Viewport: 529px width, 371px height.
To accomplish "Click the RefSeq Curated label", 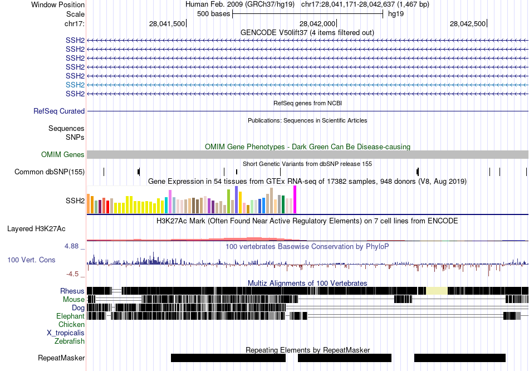I will (x=59, y=111).
